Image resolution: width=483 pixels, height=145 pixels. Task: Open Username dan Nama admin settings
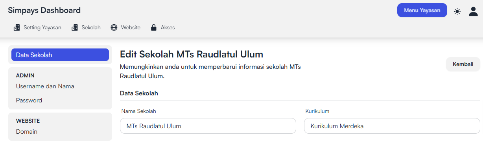[x=45, y=86]
